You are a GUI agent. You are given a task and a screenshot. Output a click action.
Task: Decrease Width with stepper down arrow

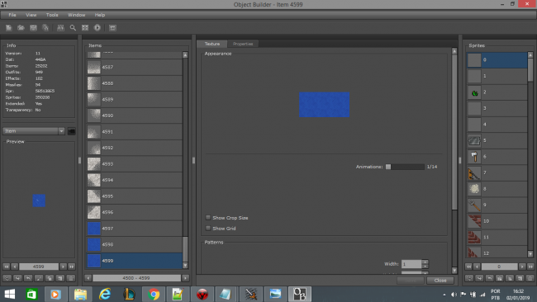point(425,266)
